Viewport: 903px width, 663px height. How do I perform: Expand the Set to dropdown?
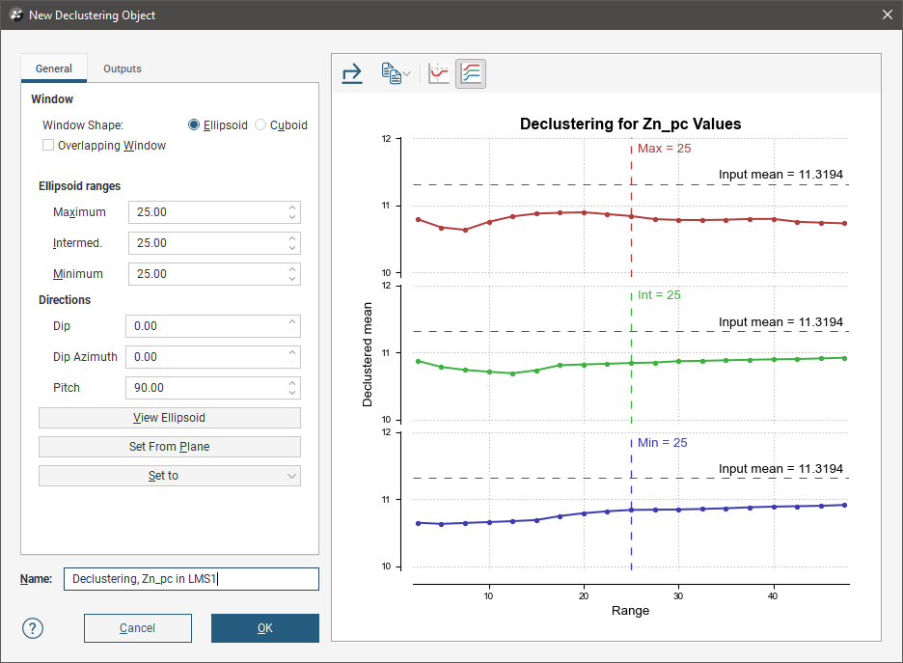pyautogui.click(x=170, y=476)
